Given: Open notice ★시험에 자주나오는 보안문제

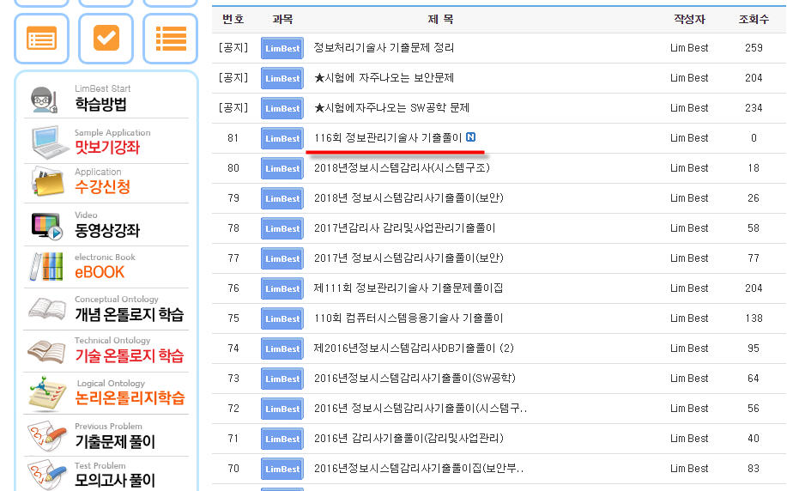Looking at the screenshot, I should tap(384, 78).
